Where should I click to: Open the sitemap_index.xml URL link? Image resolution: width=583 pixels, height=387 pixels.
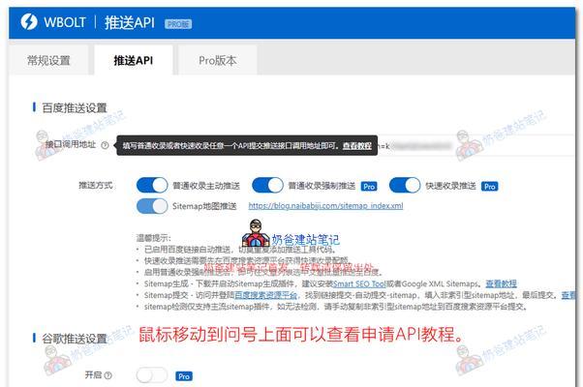(x=325, y=206)
